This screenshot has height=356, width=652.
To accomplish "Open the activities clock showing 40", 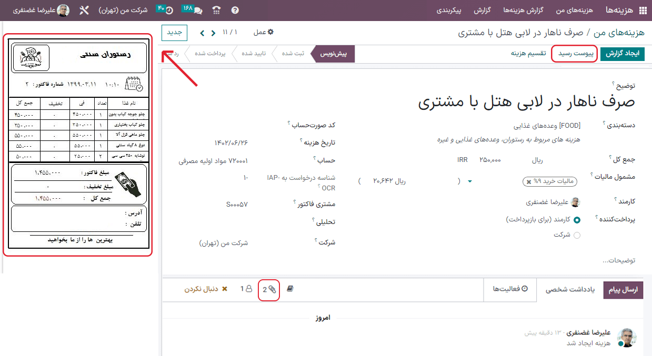I will [x=168, y=9].
